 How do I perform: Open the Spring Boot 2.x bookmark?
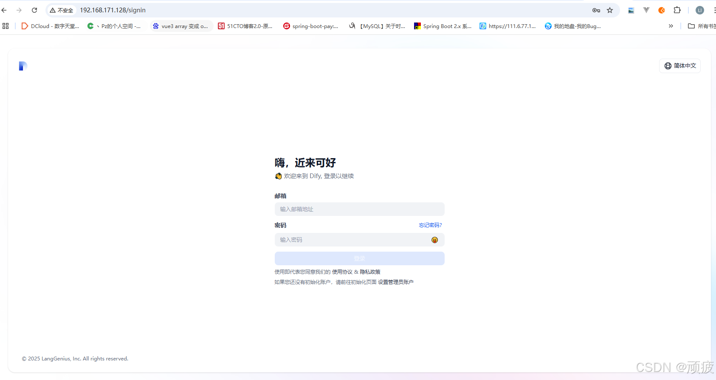(x=443, y=26)
